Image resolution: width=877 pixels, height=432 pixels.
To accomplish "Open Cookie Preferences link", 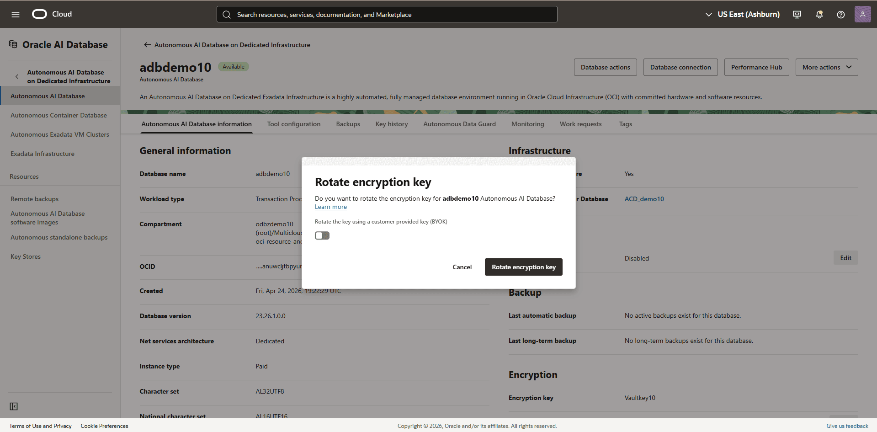I will 104,426.
